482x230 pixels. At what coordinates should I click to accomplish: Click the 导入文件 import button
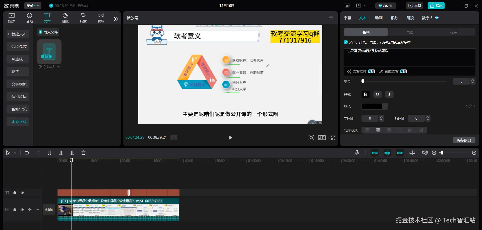(x=48, y=32)
